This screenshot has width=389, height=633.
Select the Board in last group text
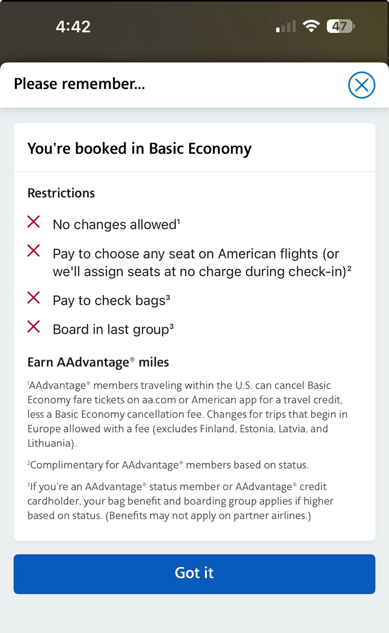tap(113, 329)
